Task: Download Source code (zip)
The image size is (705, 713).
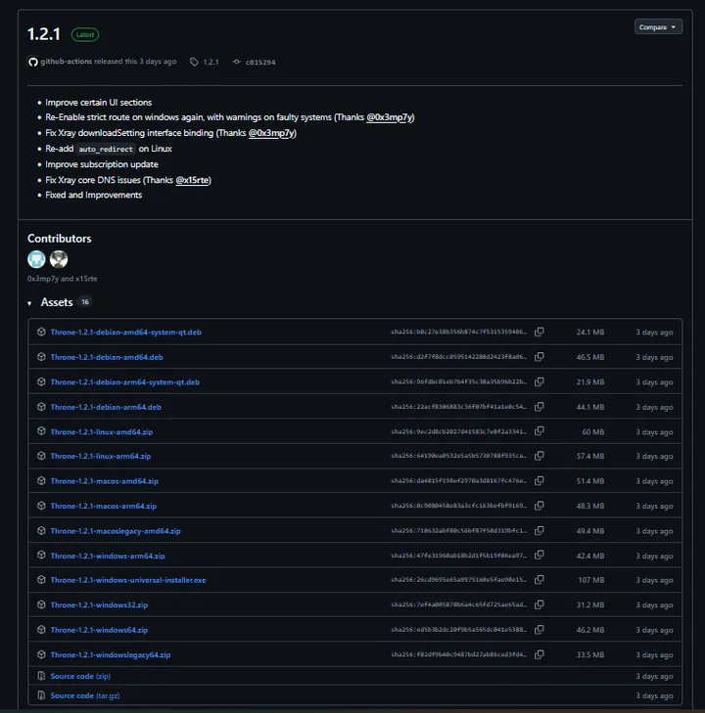Action: pos(80,676)
